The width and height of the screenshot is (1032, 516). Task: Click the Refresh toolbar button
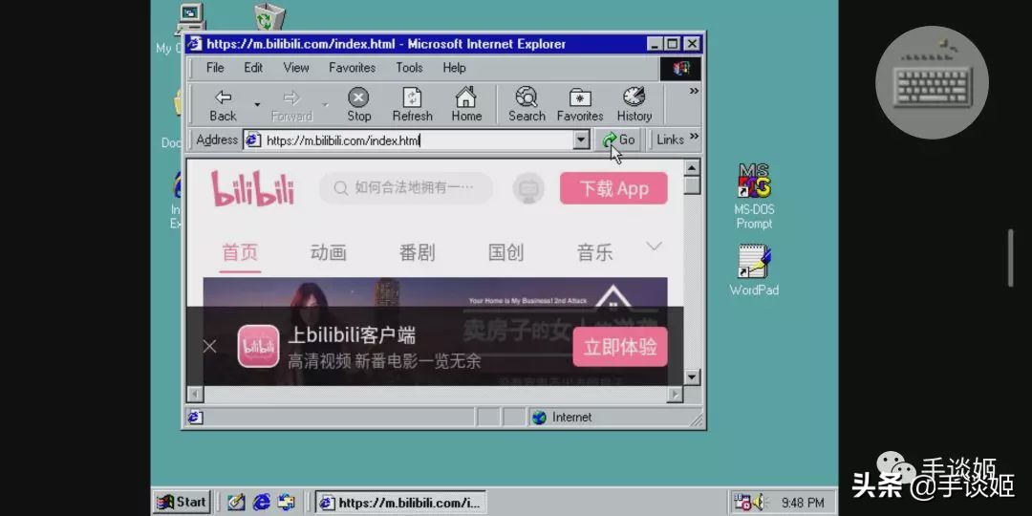click(412, 104)
